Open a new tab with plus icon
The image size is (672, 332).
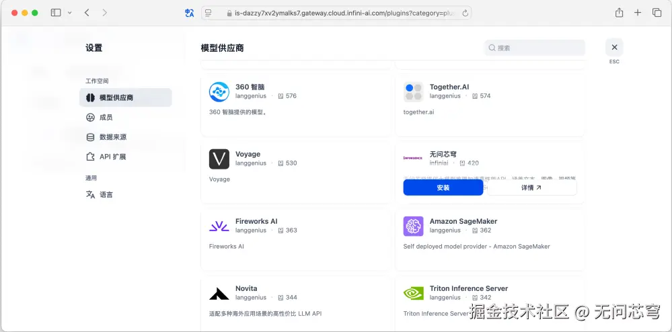point(638,13)
